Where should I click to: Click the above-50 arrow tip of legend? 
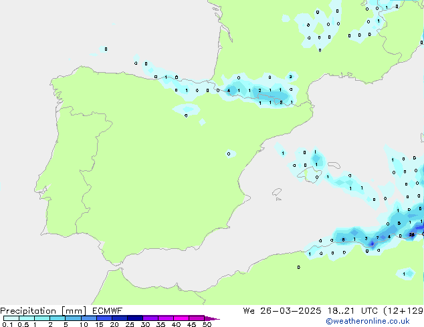tap(212, 318)
